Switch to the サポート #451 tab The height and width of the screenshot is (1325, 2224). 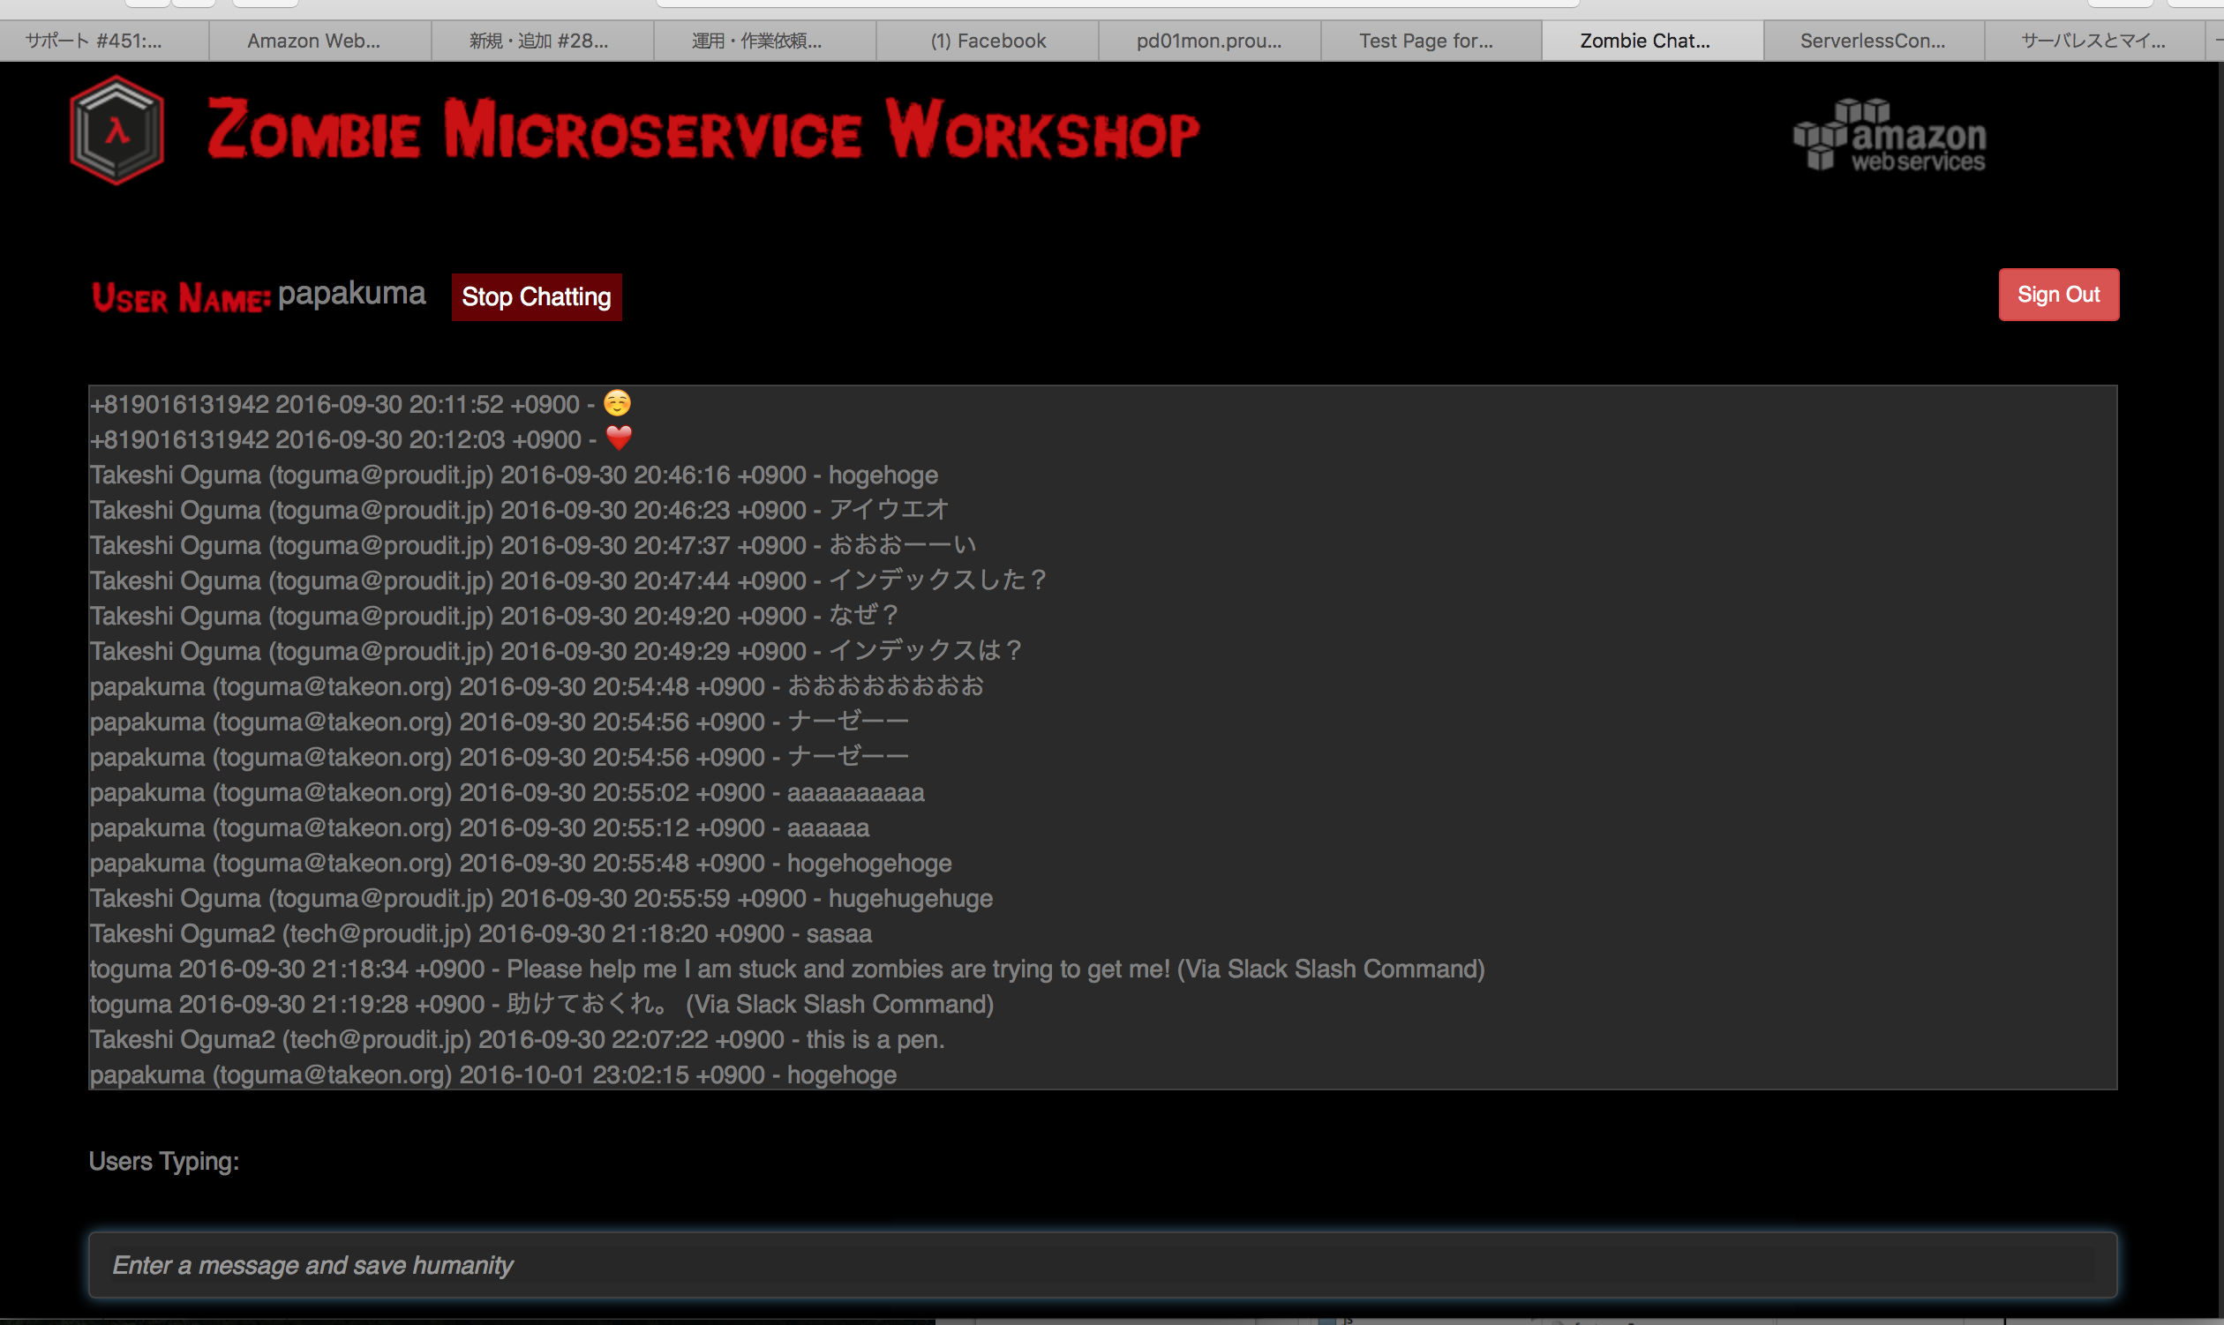[94, 41]
